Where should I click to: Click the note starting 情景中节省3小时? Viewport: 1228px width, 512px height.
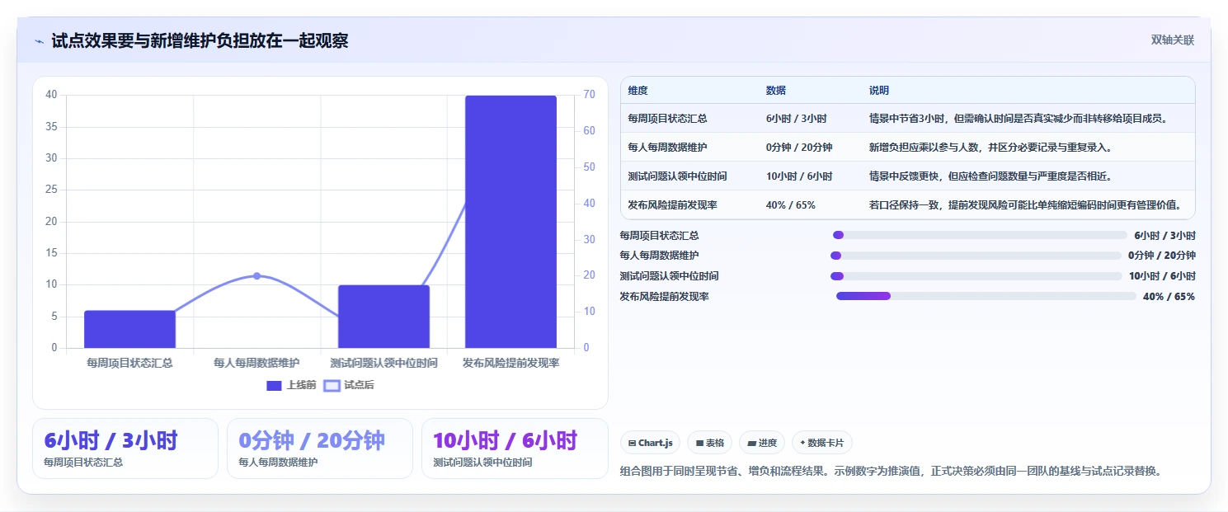tap(1019, 119)
